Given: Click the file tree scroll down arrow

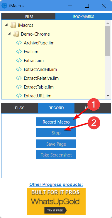Looking at the screenshot, I should coord(108,96).
